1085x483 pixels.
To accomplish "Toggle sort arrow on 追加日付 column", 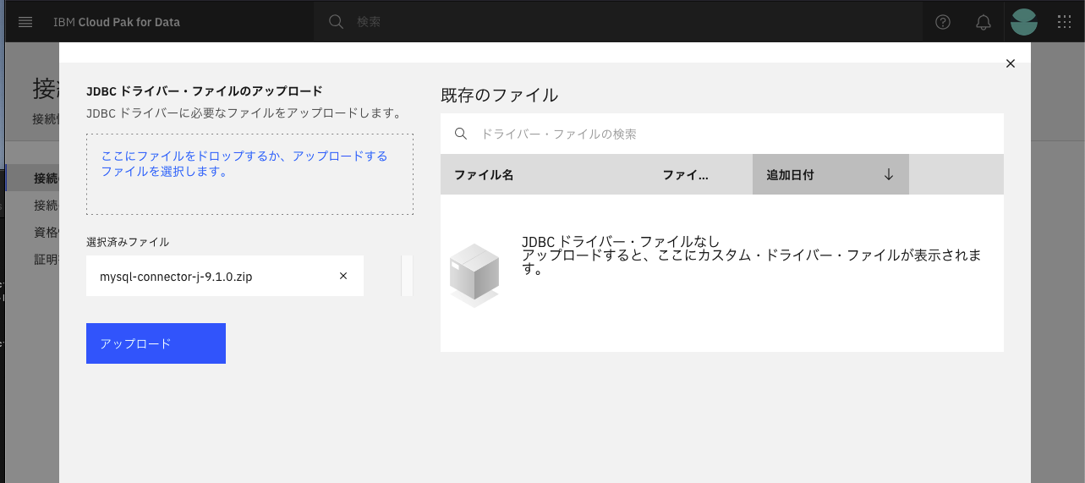I will 888,174.
